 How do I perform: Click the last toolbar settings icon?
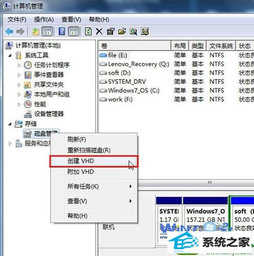coord(145,32)
